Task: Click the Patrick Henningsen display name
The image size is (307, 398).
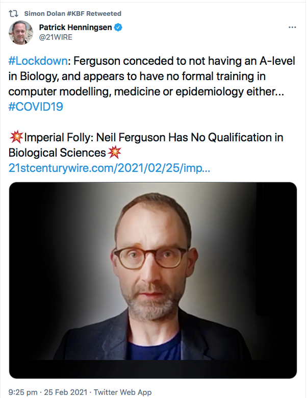Action: pyautogui.click(x=75, y=27)
